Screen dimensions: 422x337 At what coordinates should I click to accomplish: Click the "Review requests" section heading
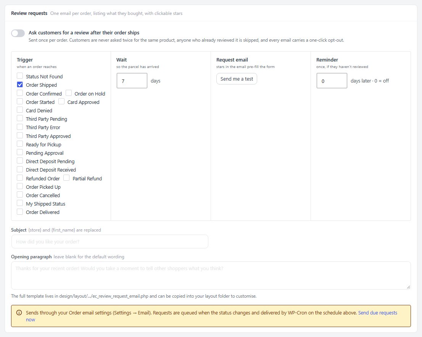pyautogui.click(x=29, y=13)
